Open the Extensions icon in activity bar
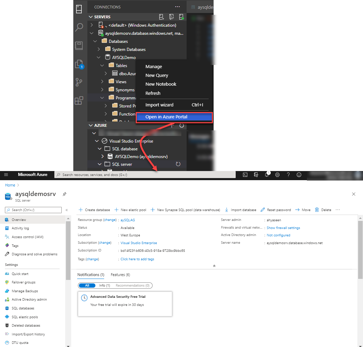The width and height of the screenshot is (363, 347). click(x=79, y=100)
